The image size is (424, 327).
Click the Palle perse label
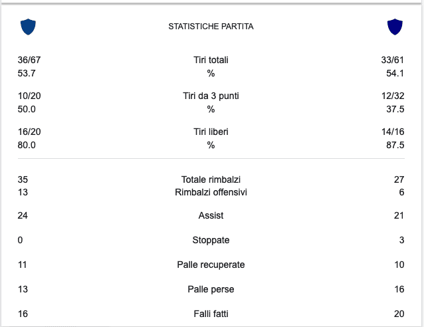tap(211, 289)
